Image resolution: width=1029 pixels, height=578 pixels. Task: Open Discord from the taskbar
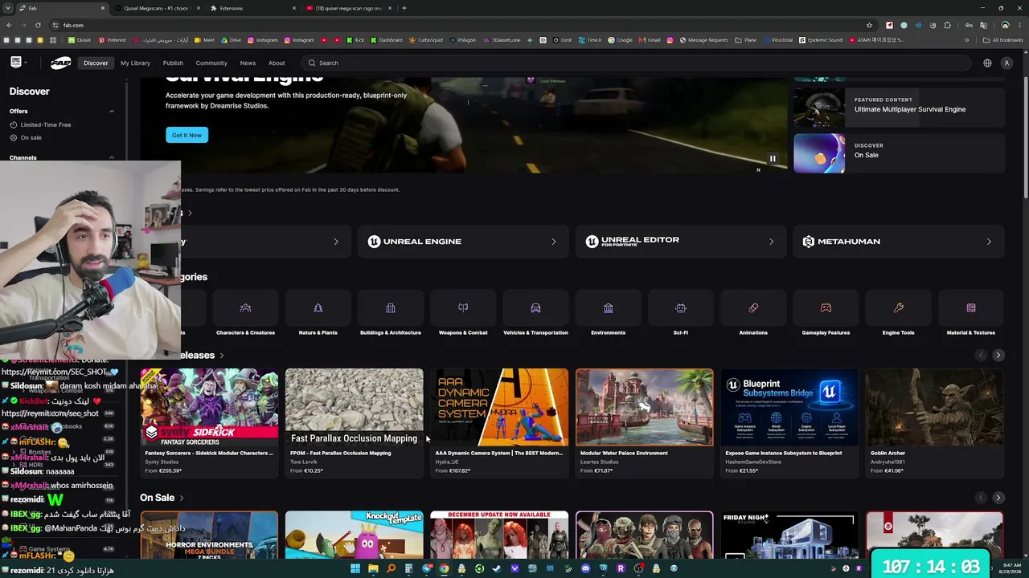tap(585, 568)
